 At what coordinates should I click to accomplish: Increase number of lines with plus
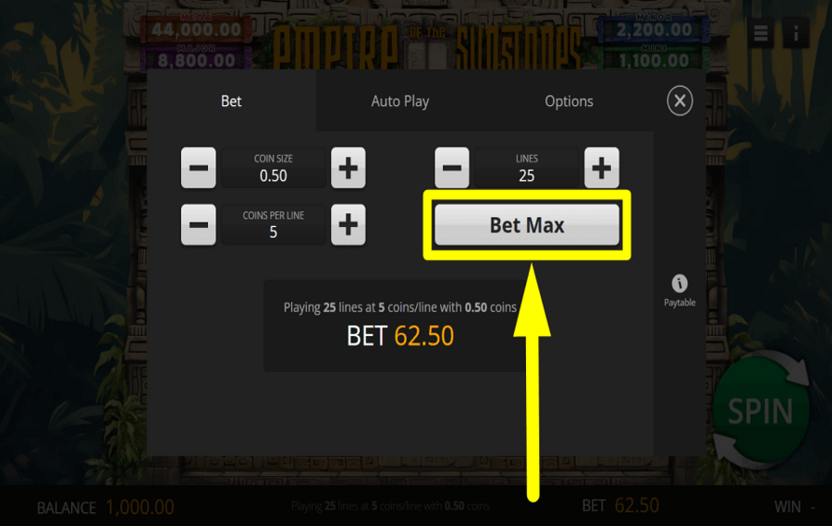(602, 168)
